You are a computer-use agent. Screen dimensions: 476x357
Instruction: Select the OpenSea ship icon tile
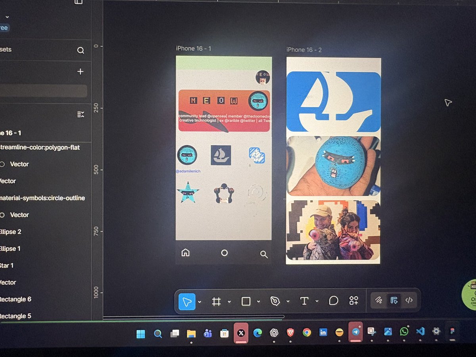pyautogui.click(x=221, y=155)
